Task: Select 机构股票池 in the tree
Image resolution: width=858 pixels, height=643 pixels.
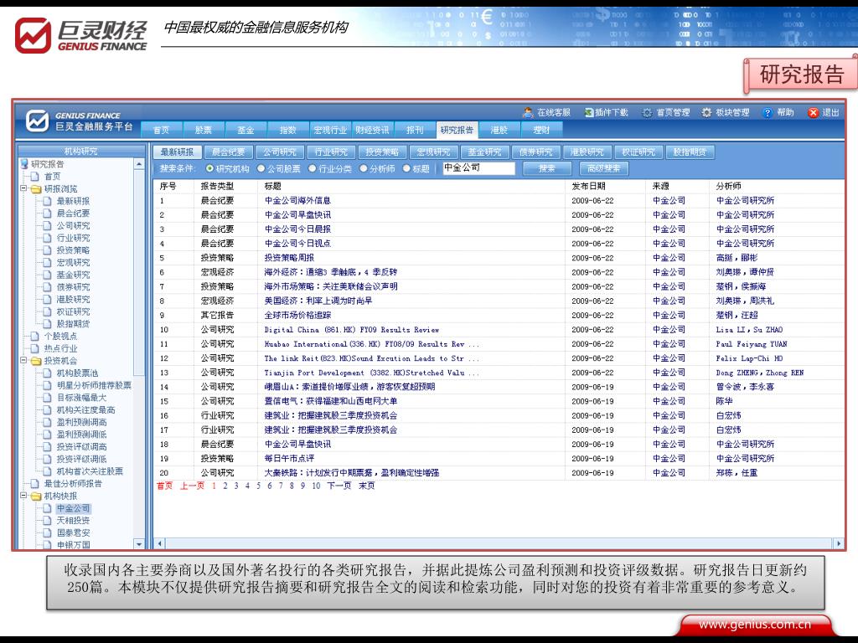Action: point(78,373)
